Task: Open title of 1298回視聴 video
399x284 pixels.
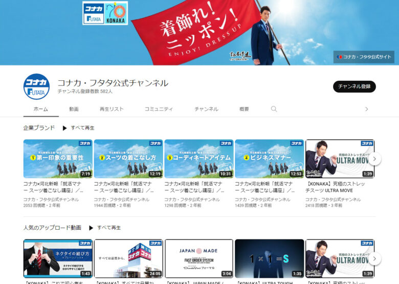Action: (194, 187)
